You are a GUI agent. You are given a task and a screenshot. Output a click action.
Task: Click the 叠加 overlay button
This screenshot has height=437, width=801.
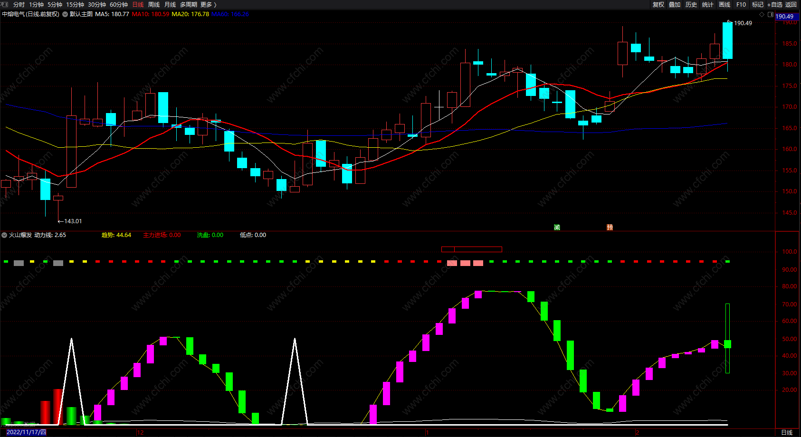(675, 4)
